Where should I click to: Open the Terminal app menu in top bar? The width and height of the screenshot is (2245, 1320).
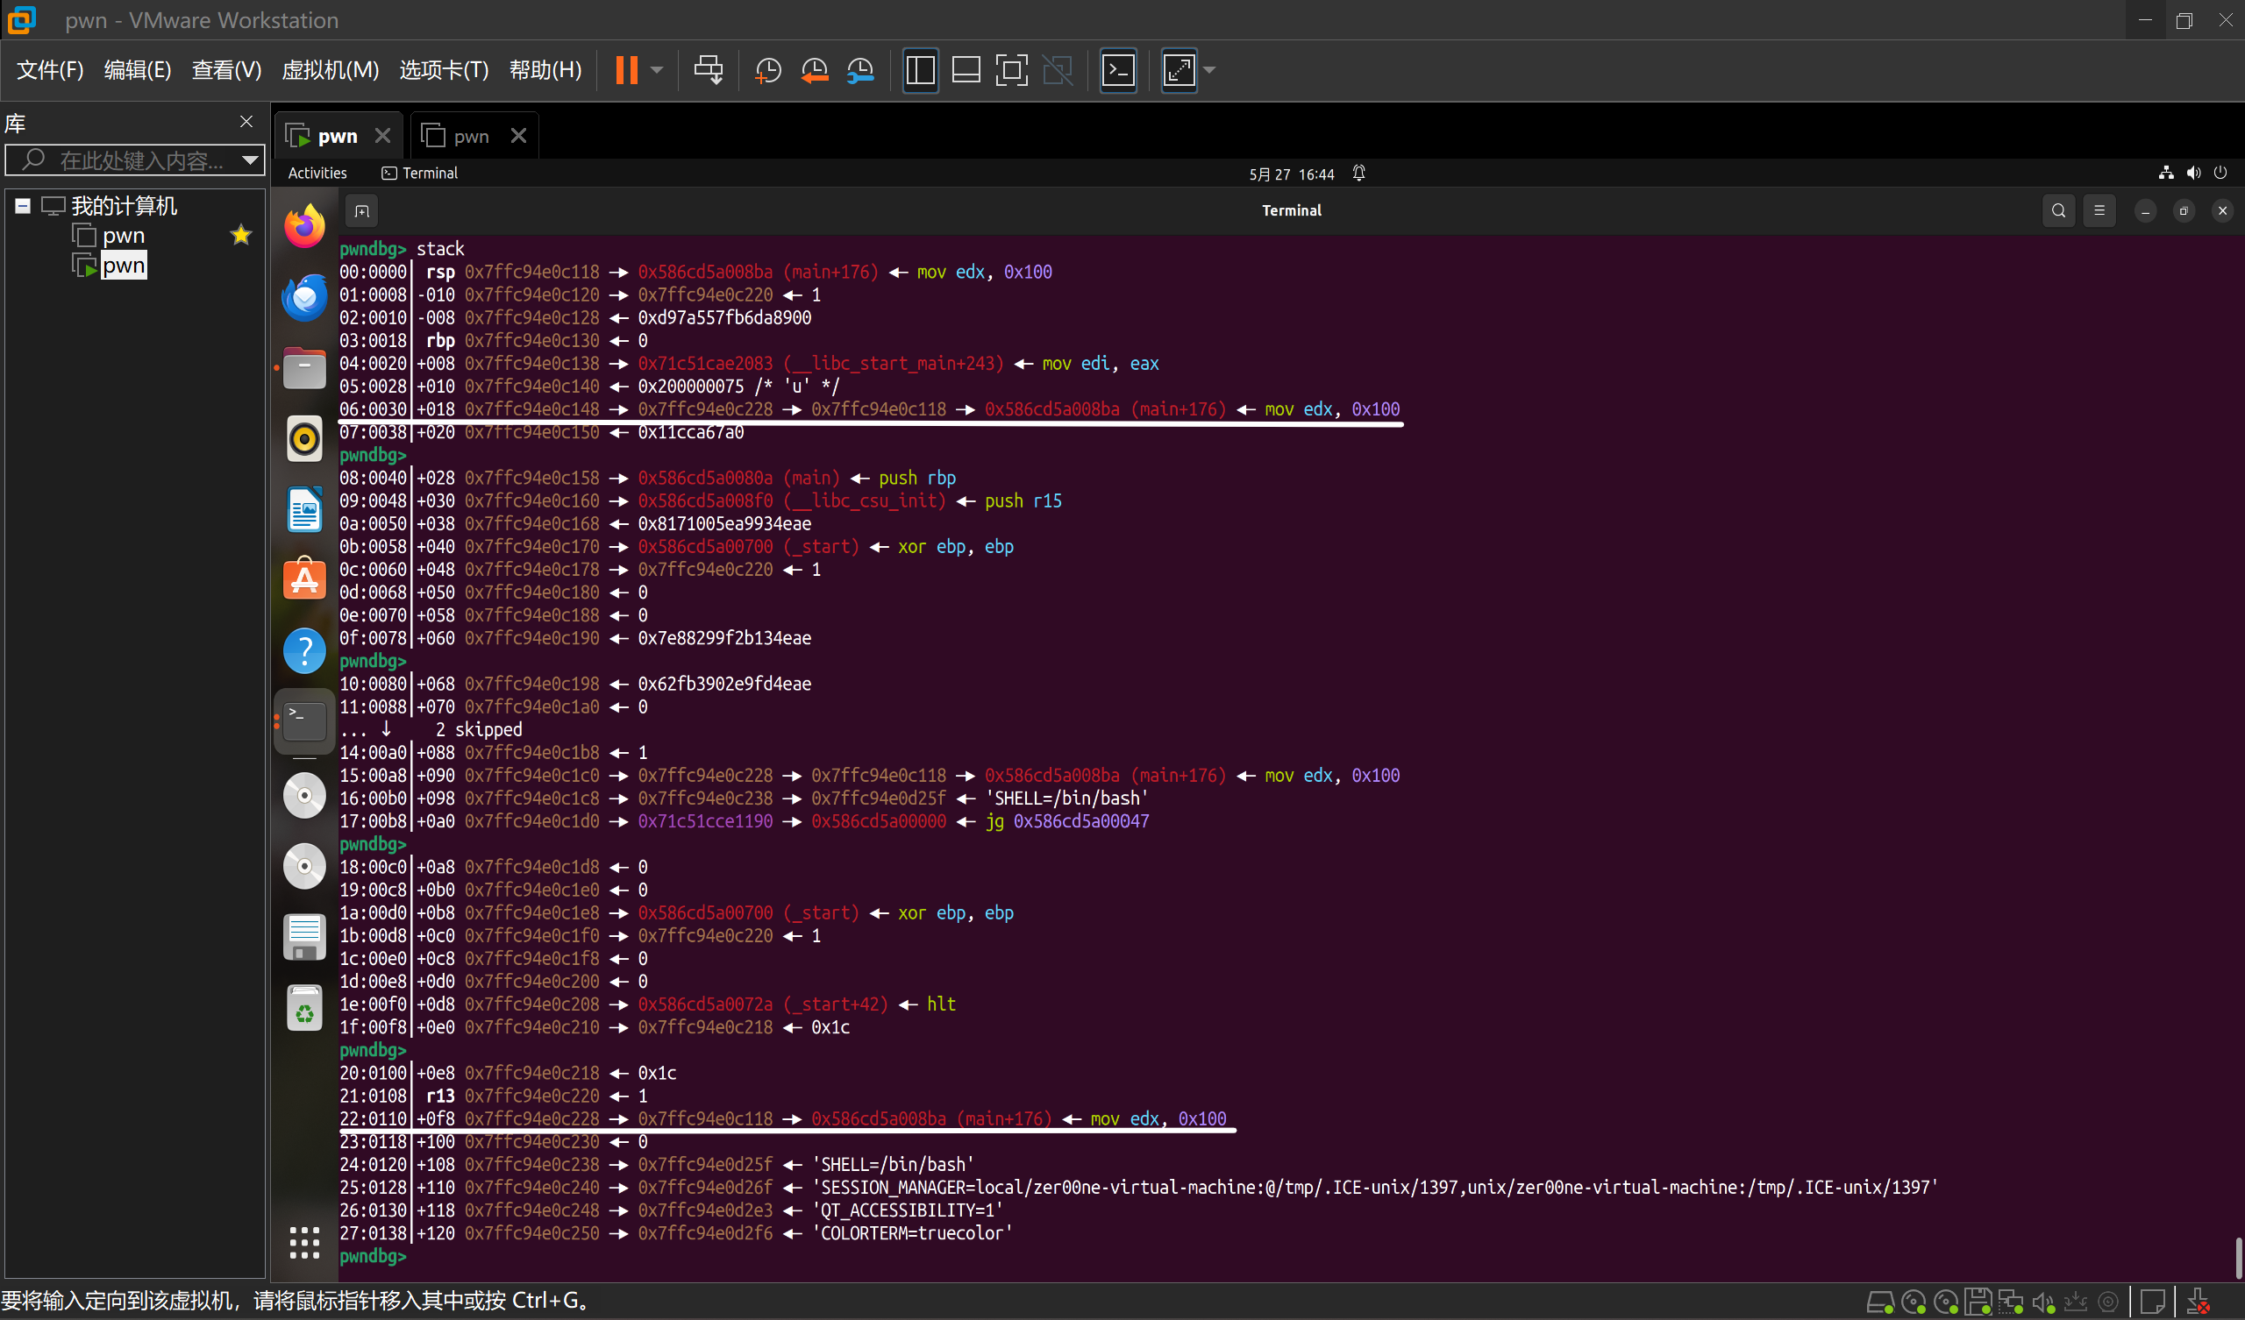tap(419, 173)
